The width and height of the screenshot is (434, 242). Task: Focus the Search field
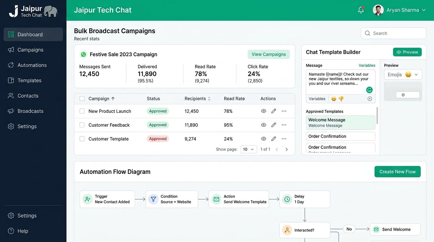(393, 33)
